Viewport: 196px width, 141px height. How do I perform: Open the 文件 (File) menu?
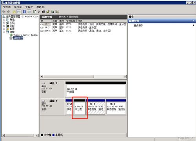[7, 7]
